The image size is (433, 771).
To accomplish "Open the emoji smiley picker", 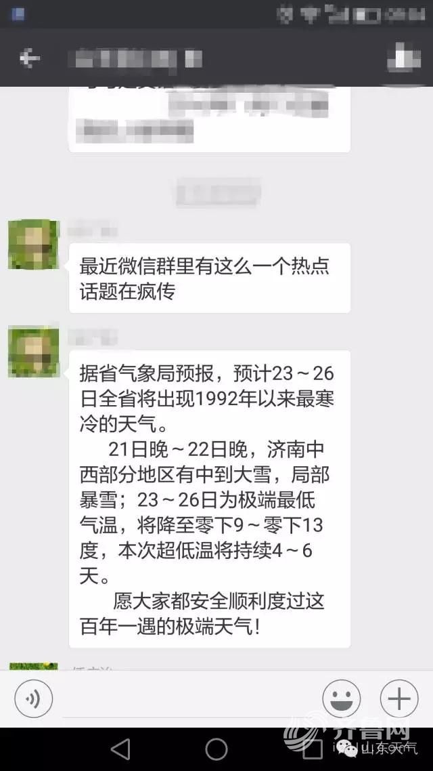I will pyautogui.click(x=341, y=699).
